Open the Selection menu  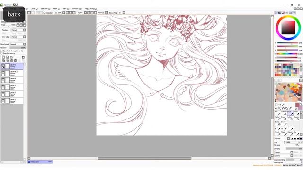click(45, 9)
